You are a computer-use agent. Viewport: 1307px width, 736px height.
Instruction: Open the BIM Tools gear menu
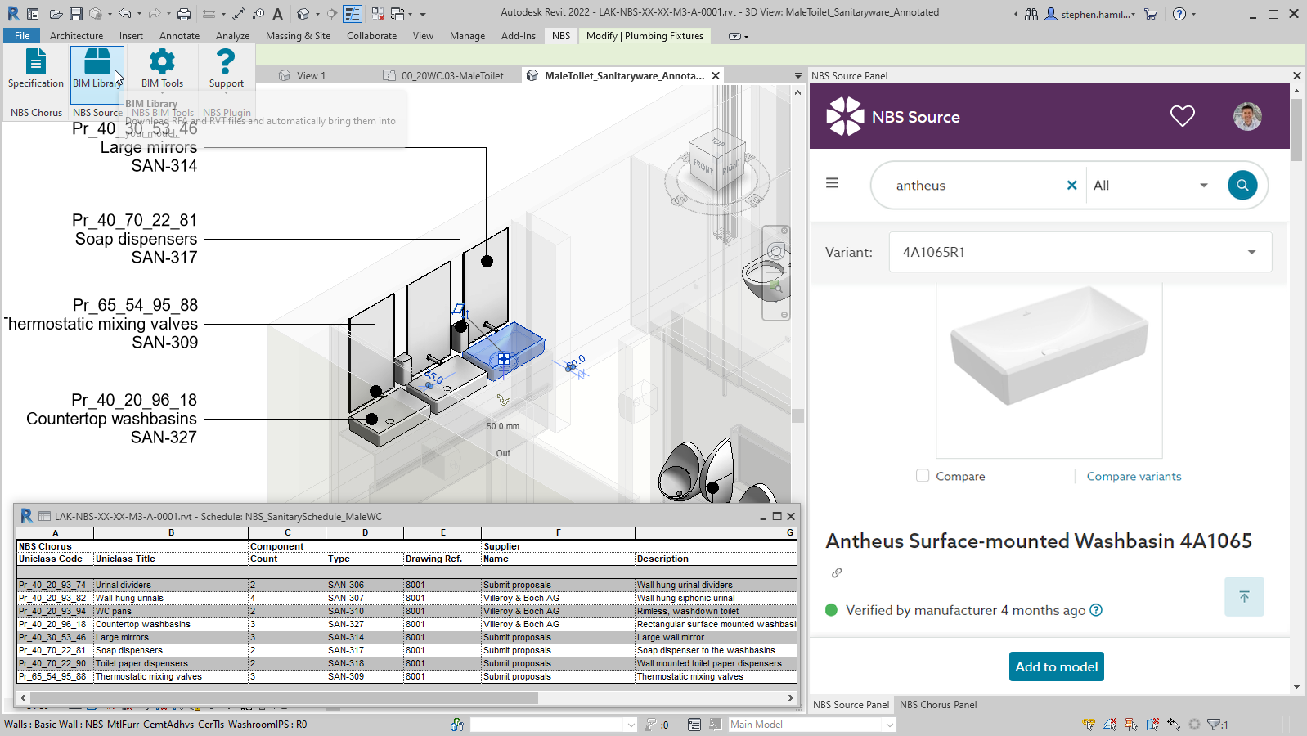(162, 69)
